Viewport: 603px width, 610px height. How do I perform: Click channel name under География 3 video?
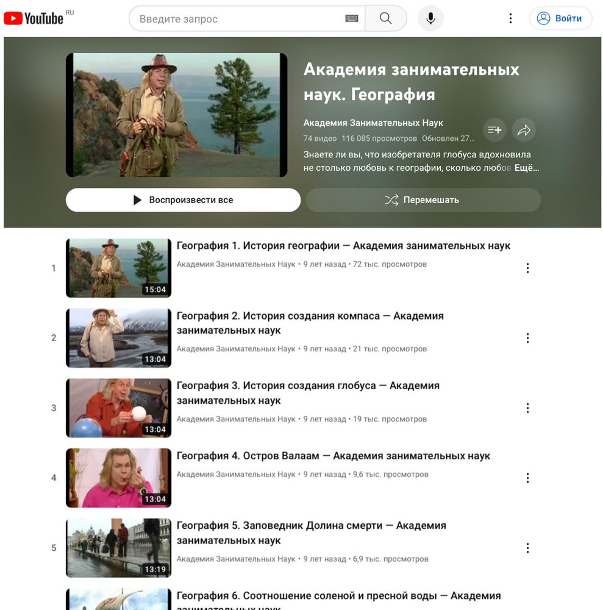[236, 419]
